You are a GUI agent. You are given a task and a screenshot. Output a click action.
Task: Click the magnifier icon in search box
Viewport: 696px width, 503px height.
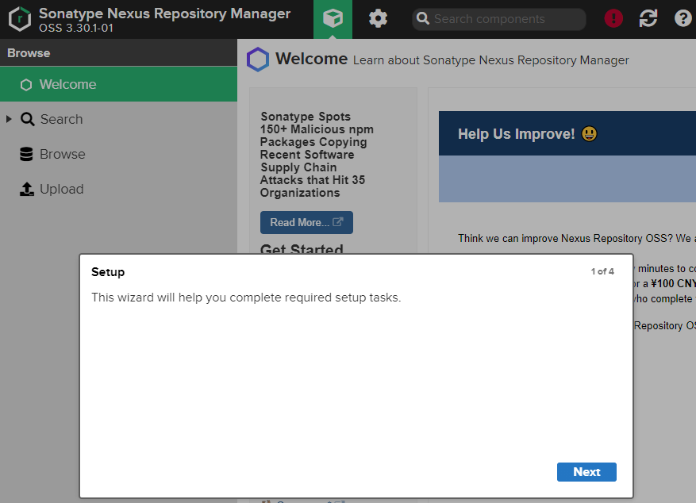[x=423, y=18]
